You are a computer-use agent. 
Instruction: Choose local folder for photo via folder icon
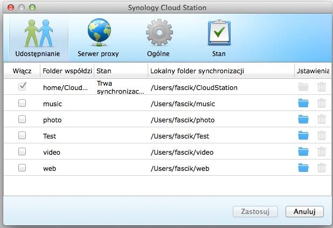pos(303,119)
